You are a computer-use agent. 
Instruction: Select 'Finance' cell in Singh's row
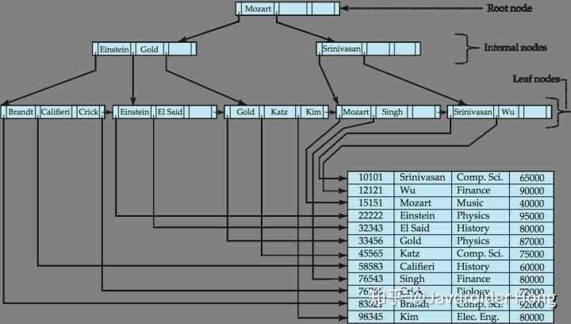(x=473, y=279)
